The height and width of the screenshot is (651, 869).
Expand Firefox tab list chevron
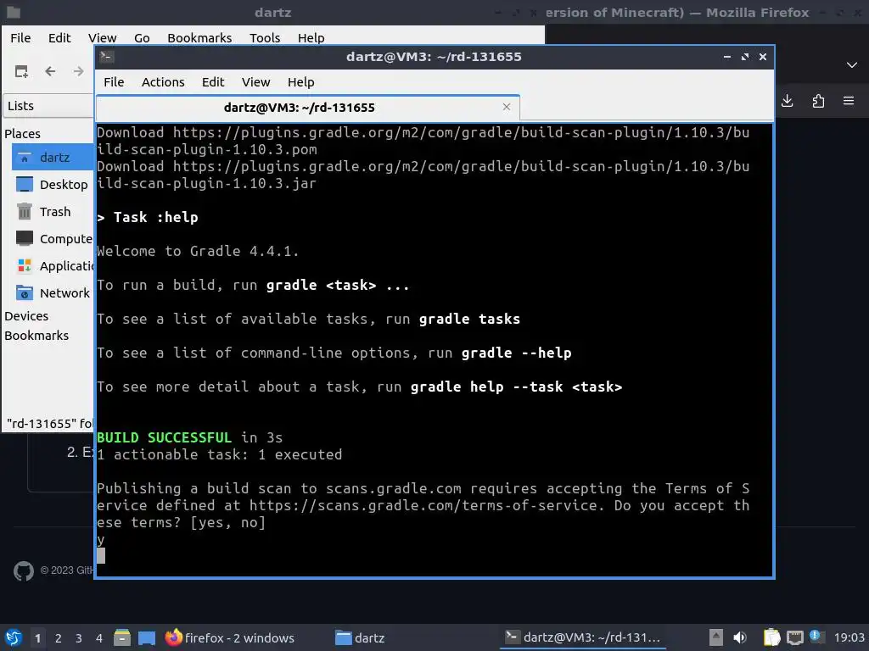(852, 64)
